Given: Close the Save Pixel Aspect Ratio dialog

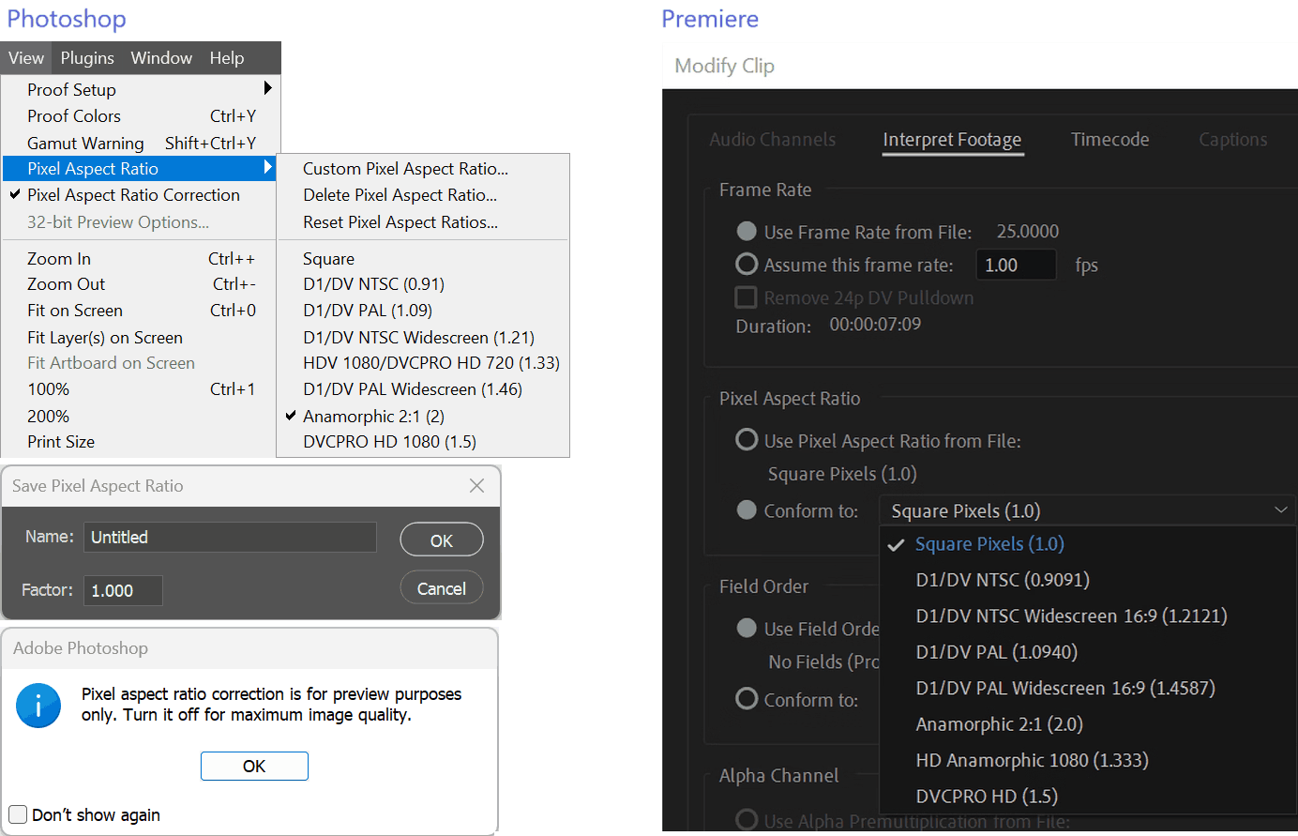Looking at the screenshot, I should tap(476, 486).
